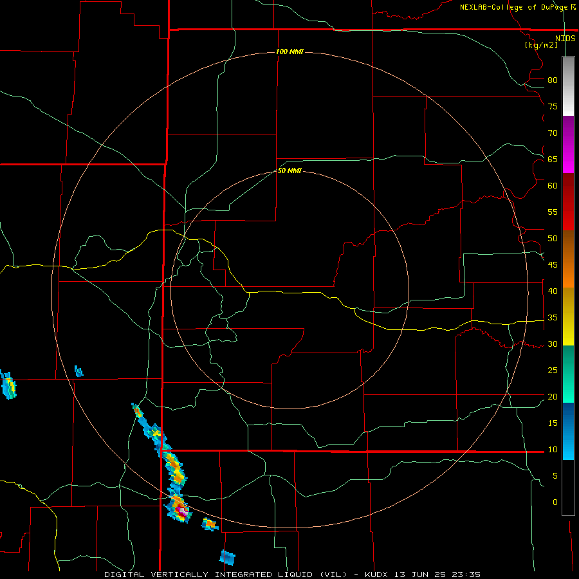Click the kg/m2 units label
The height and width of the screenshot is (579, 579).
(541, 45)
